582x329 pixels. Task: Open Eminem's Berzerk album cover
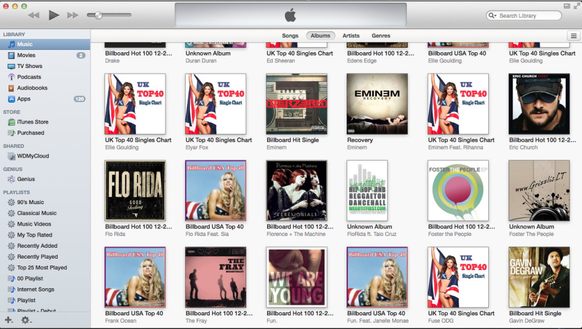click(297, 104)
